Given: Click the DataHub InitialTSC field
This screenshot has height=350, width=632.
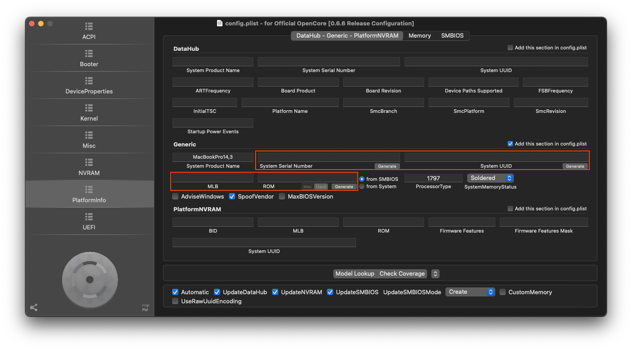Looking at the screenshot, I should click(205, 102).
